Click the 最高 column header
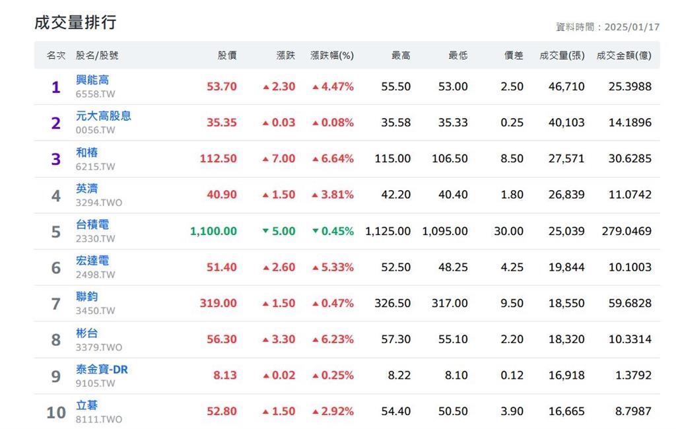 [x=401, y=55]
